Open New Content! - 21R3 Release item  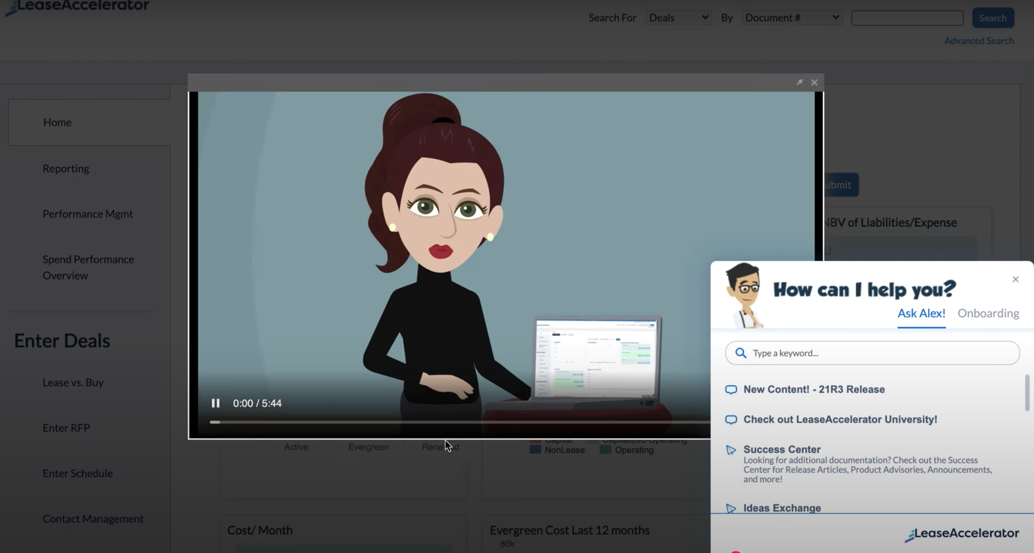click(814, 389)
